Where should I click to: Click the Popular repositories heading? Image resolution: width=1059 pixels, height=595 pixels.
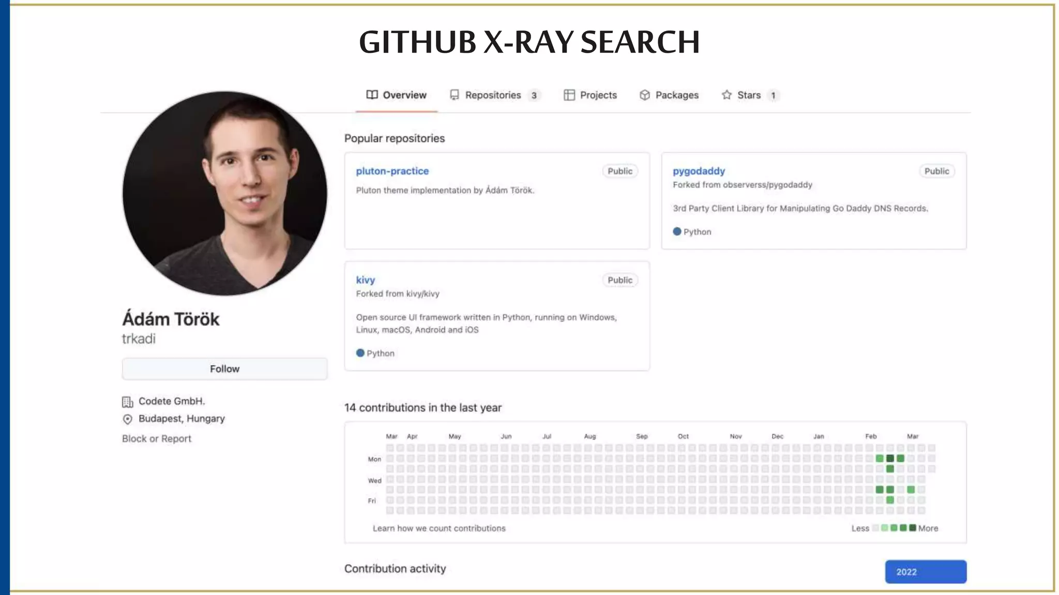tap(395, 138)
